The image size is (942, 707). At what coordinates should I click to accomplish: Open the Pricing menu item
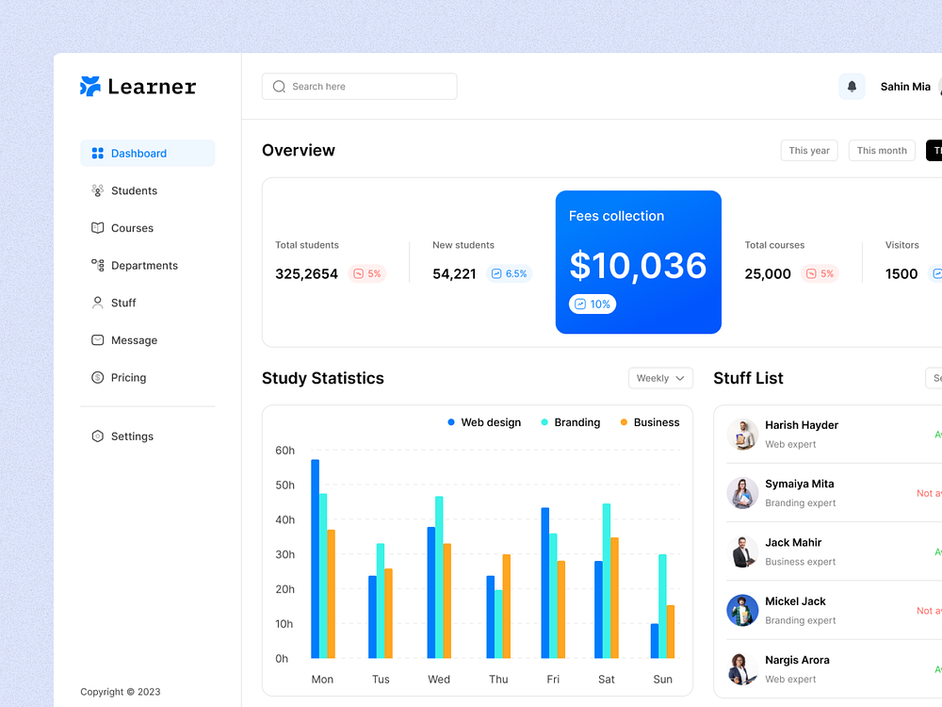click(128, 378)
